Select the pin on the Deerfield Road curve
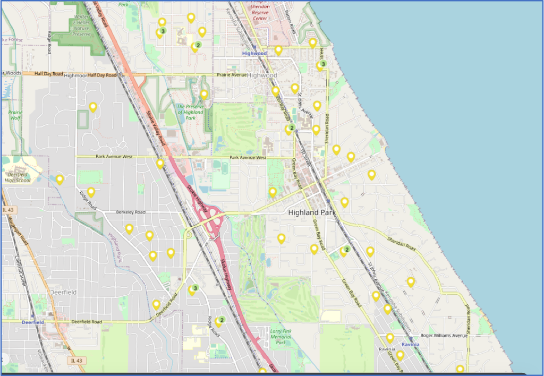Viewport: 544px width, 376px height. [156, 305]
